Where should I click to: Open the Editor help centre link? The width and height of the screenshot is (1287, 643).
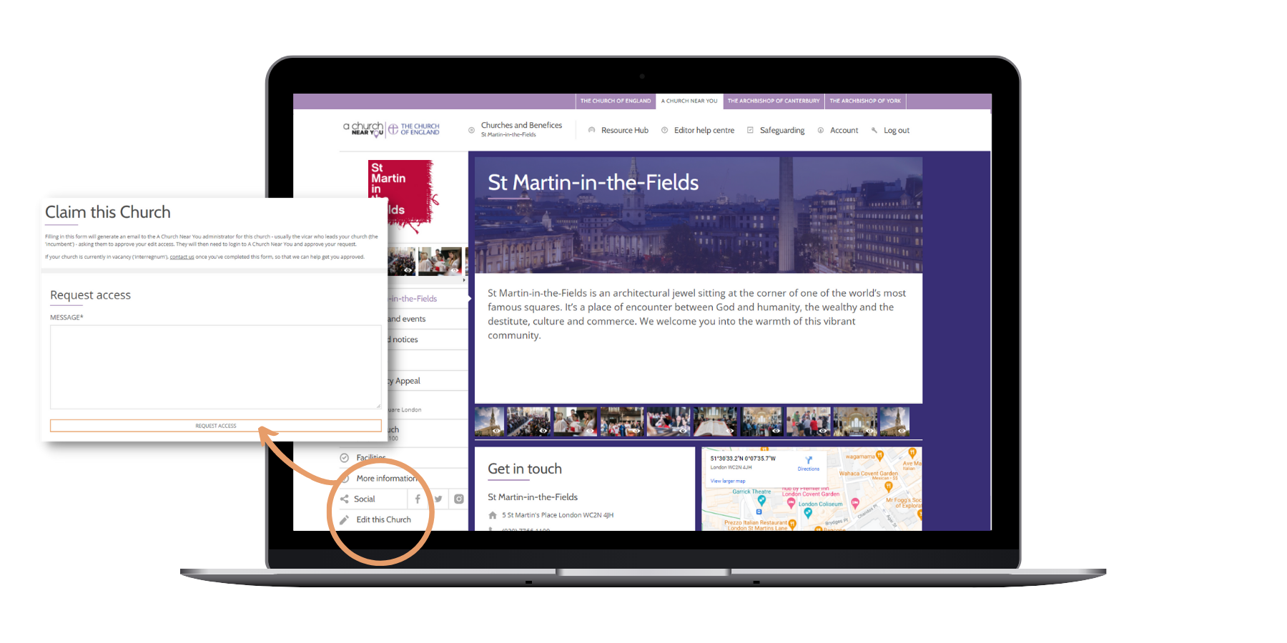(x=704, y=130)
